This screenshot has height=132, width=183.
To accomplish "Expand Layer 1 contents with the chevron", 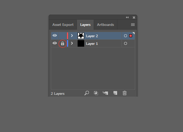I will coord(72,43).
